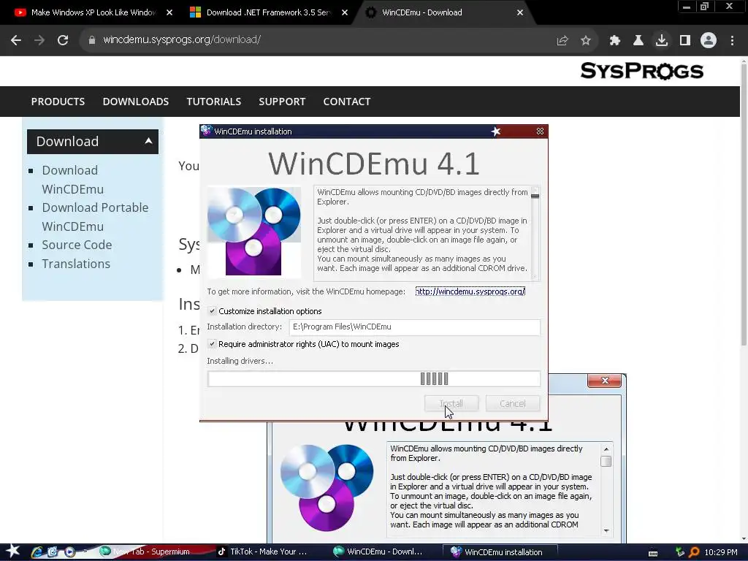Click the 10:29 PM clock
The height and width of the screenshot is (561, 748).
(721, 552)
